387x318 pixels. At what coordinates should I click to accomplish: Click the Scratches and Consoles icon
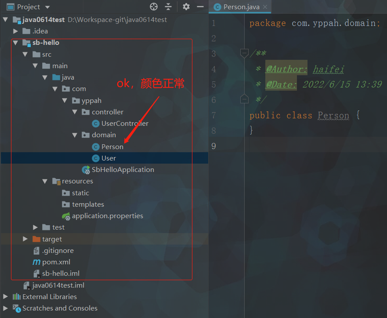[17, 308]
